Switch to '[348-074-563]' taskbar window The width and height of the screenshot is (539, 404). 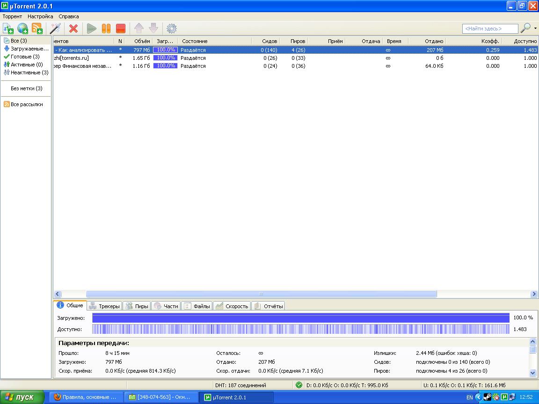(161, 397)
